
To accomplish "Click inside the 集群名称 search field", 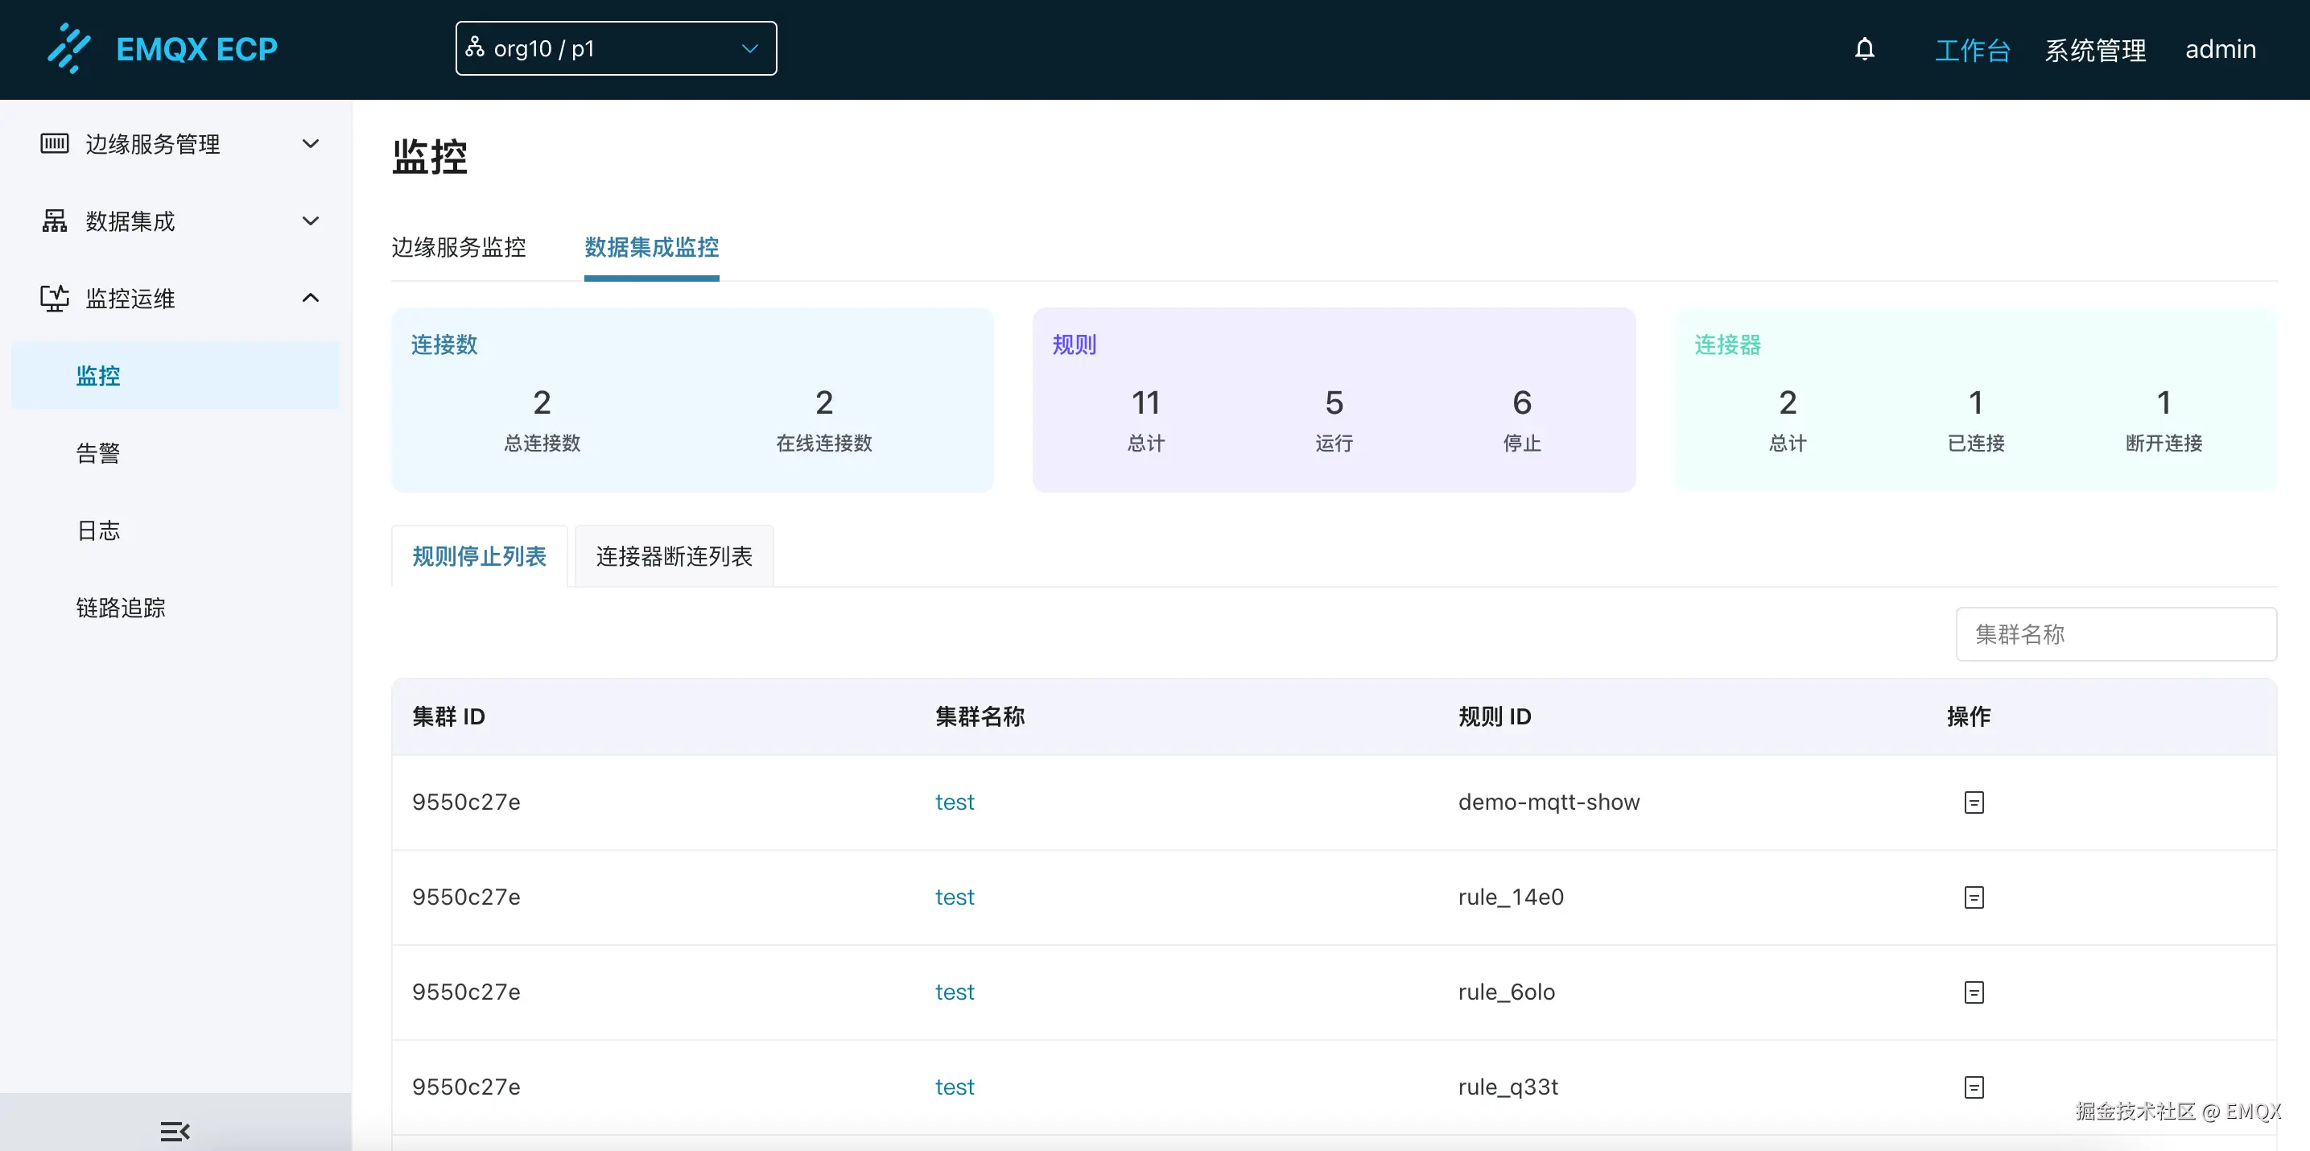I will 2116,633.
